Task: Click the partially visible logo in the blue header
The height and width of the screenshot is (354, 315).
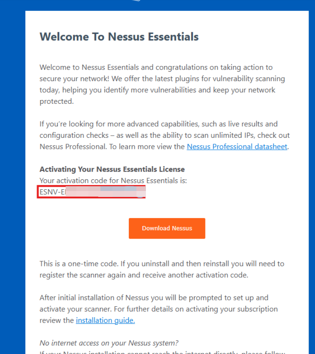Action: [x=136, y=1]
